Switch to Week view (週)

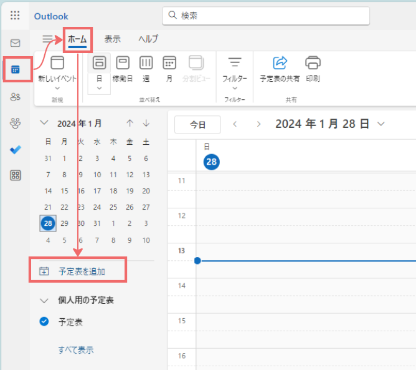(146, 68)
